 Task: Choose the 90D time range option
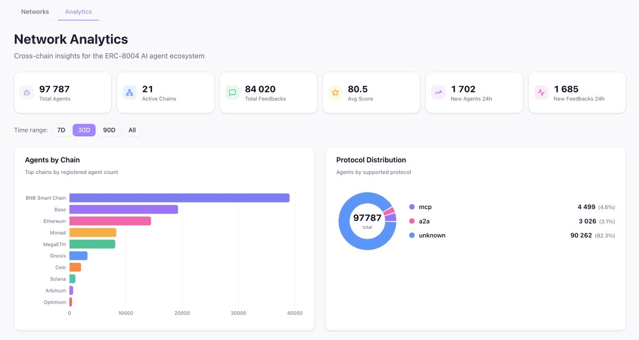[109, 130]
